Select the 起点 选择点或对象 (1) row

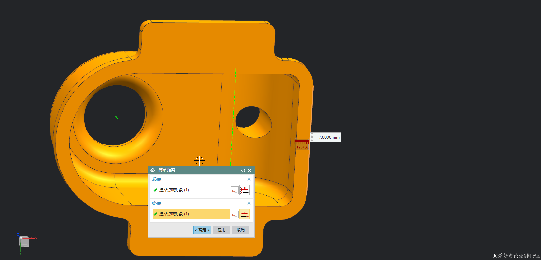(x=191, y=190)
